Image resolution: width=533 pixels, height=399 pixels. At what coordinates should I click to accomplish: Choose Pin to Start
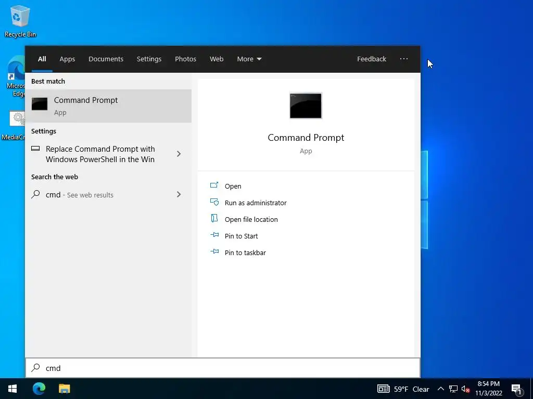(241, 236)
